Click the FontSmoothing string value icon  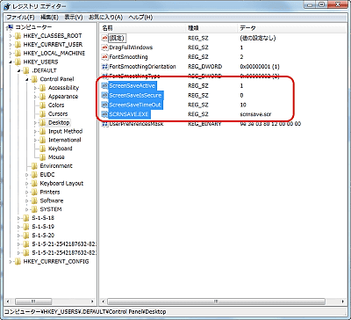(x=104, y=57)
